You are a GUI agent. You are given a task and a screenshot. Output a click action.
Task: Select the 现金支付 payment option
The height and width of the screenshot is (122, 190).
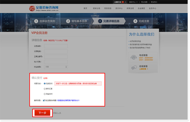coord(45,94)
